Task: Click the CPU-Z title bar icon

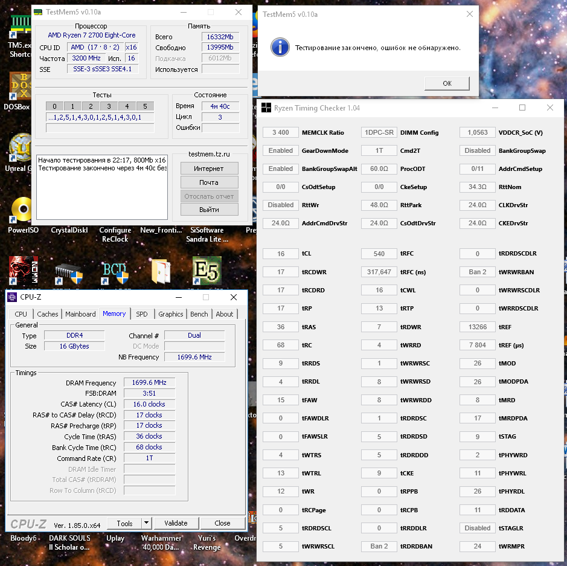Action: tap(12, 297)
